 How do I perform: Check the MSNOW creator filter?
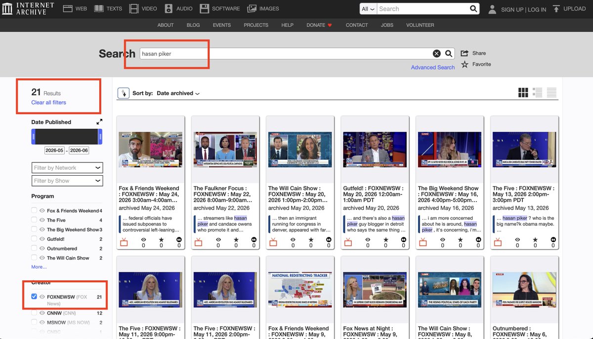pyautogui.click(x=34, y=322)
